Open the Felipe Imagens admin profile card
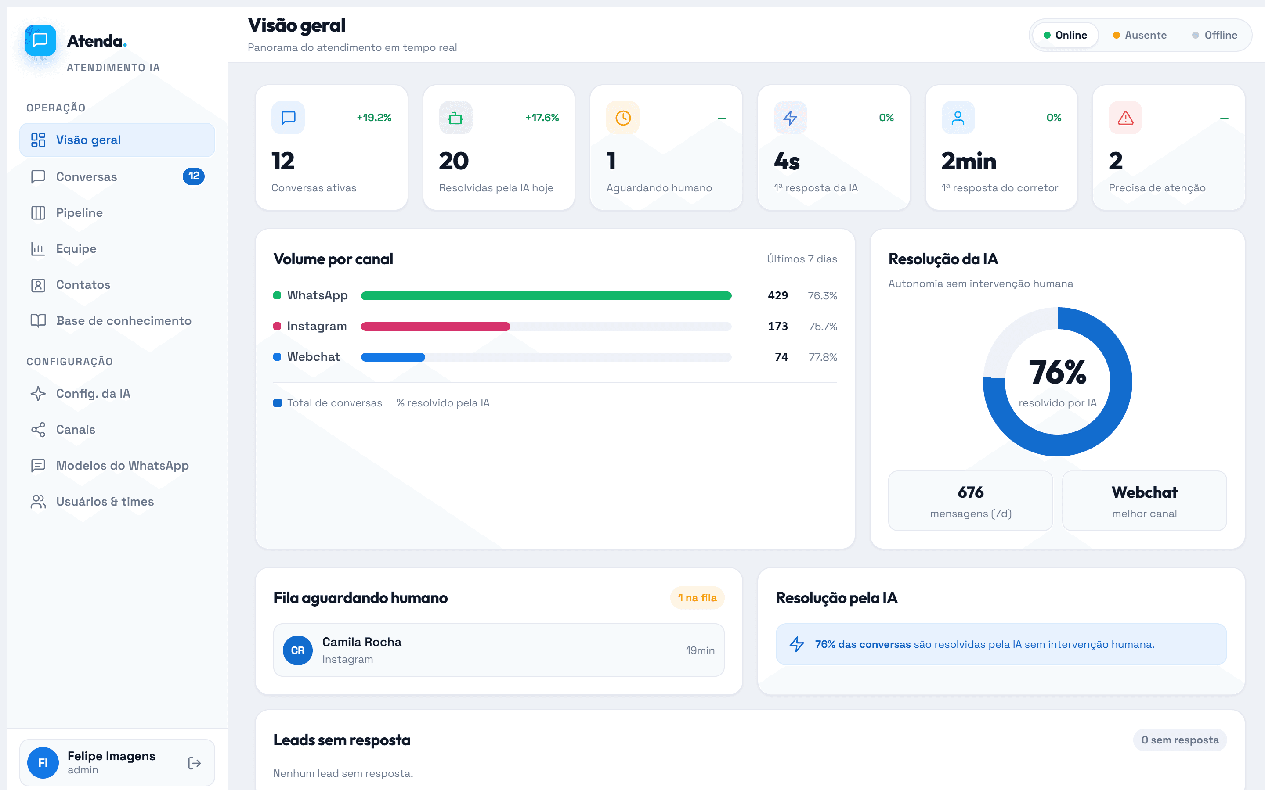The width and height of the screenshot is (1265, 790). 117,763
